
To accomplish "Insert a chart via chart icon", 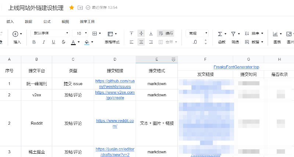I will point(275,34).
